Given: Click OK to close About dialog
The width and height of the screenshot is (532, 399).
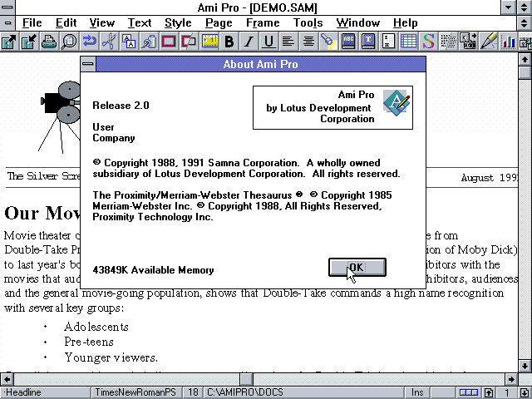Looking at the screenshot, I should tap(357, 267).
